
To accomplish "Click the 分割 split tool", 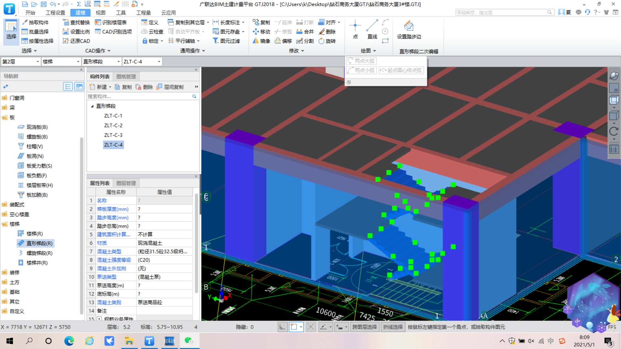I will [x=305, y=41].
